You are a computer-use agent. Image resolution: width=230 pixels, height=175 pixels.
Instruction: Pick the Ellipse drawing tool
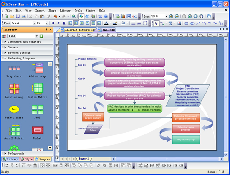(192, 23)
